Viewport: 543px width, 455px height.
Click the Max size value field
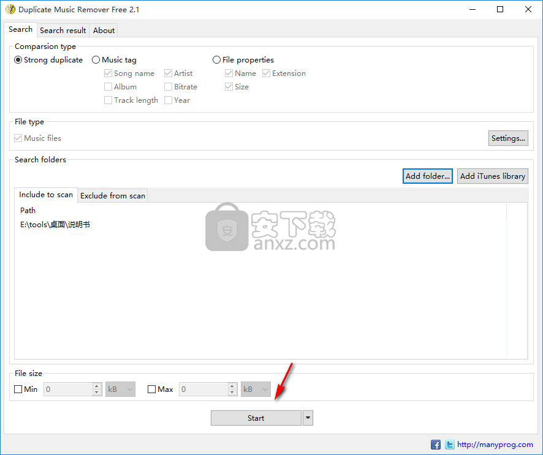203,389
